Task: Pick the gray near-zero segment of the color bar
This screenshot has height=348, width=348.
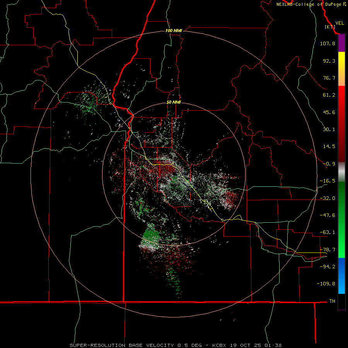Action: click(341, 172)
